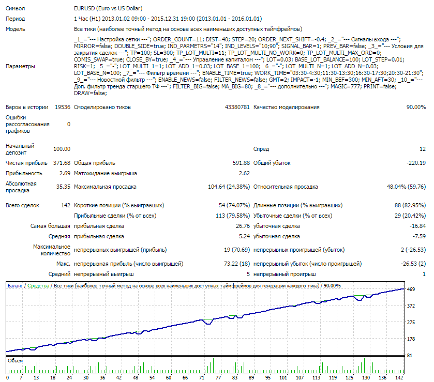Click the 'Смоделировано тиков' label
The height and width of the screenshot is (382, 434).
click(x=102, y=107)
